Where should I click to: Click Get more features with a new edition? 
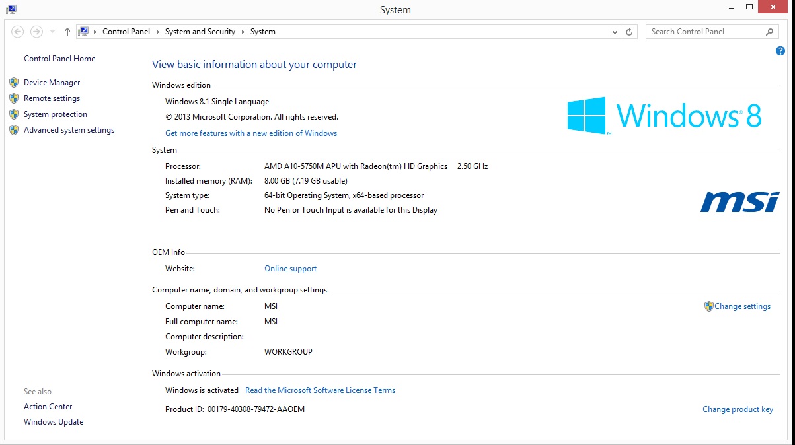pos(251,133)
